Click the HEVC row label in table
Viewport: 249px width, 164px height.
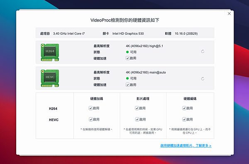(54, 120)
